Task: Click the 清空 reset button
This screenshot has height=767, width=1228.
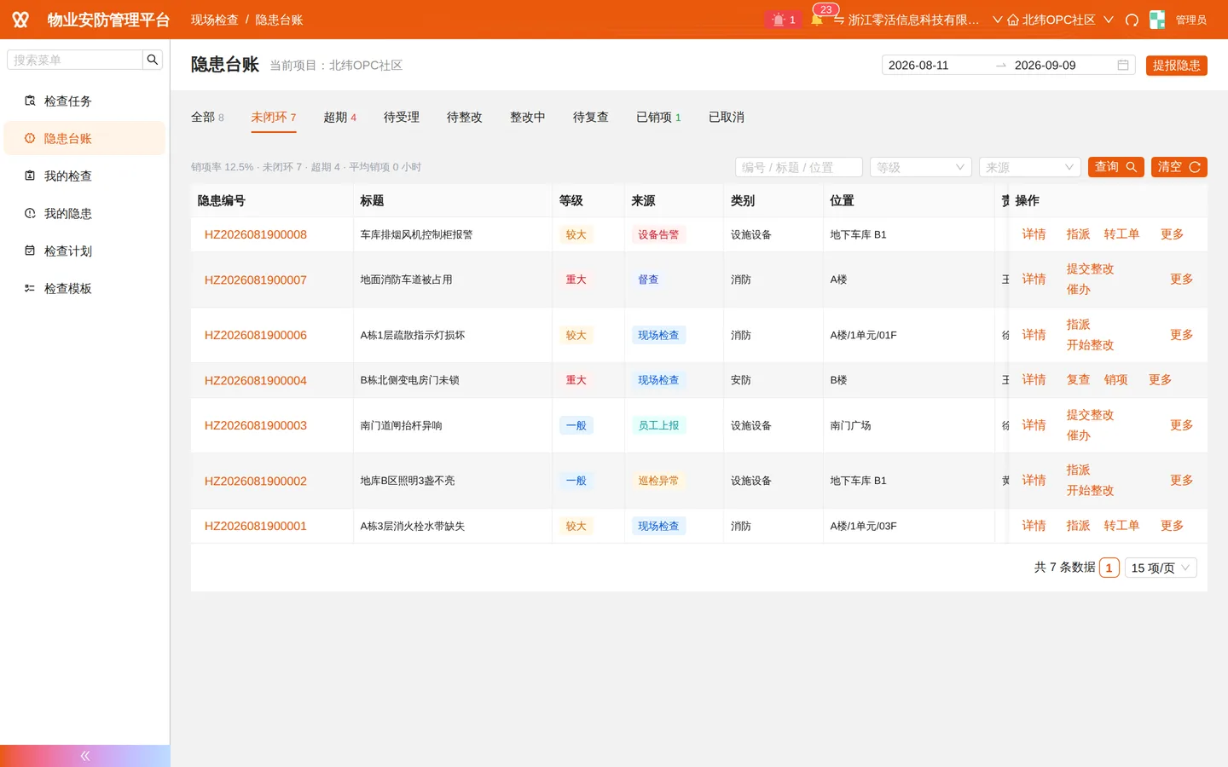Action: coord(1179,167)
